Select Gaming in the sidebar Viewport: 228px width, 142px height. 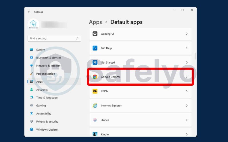click(x=54, y=105)
